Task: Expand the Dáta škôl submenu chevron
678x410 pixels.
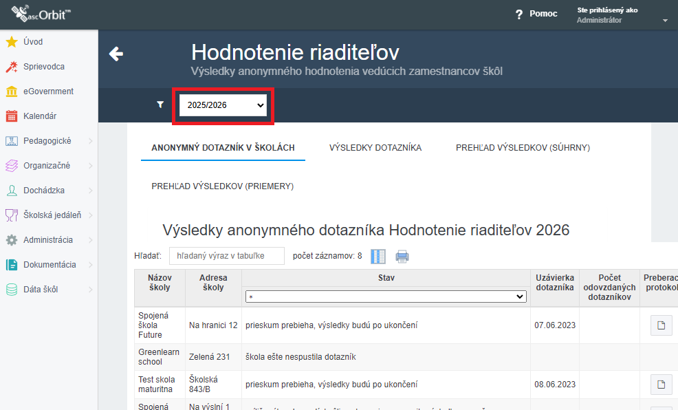Action: [90, 290]
